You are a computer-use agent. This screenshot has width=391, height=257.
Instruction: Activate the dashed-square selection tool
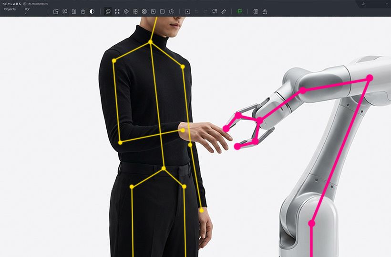click(x=187, y=11)
